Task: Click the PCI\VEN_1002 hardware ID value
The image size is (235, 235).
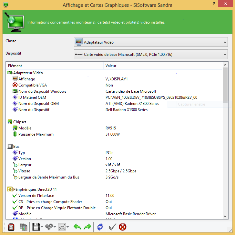Action: (x=151, y=97)
